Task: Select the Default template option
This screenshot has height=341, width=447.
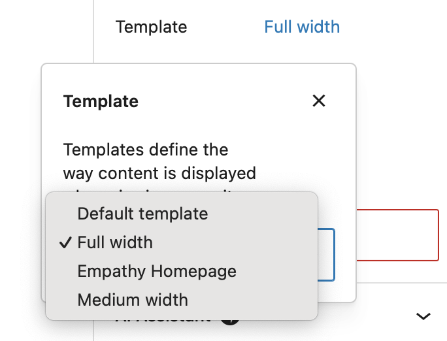Action: 142,214
